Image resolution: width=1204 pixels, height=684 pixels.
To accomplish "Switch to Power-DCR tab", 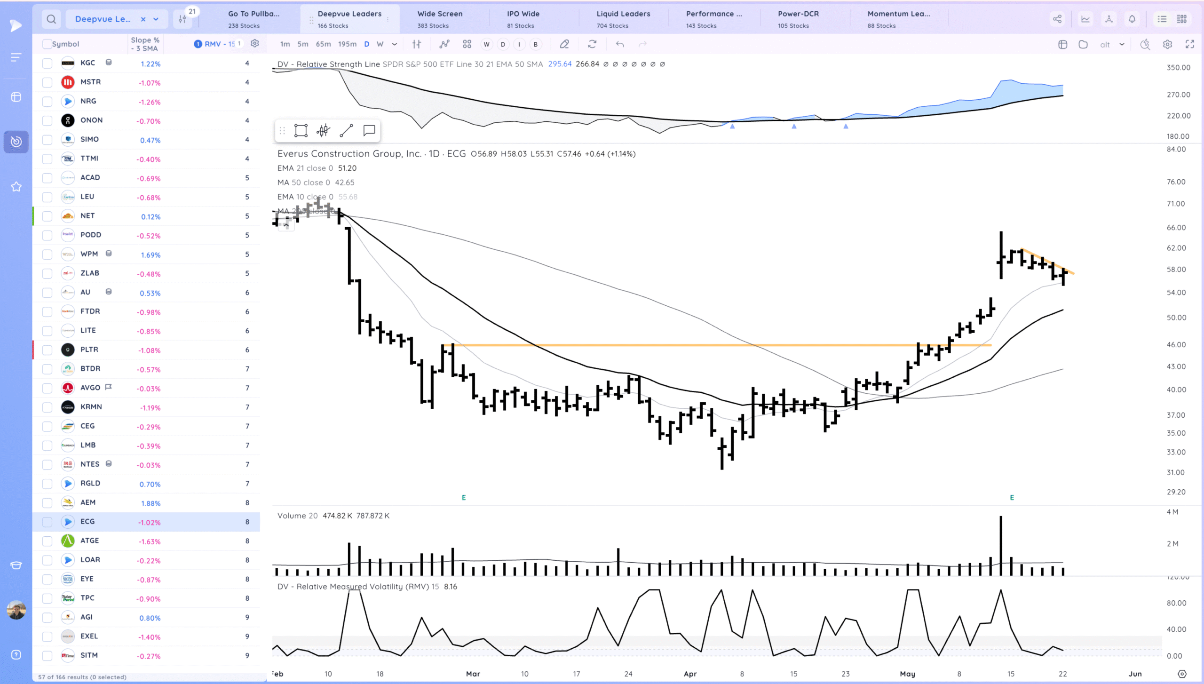I will (798, 19).
